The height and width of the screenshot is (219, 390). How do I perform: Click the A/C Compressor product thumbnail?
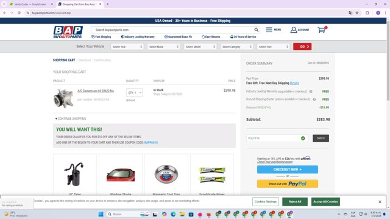[x=63, y=99]
